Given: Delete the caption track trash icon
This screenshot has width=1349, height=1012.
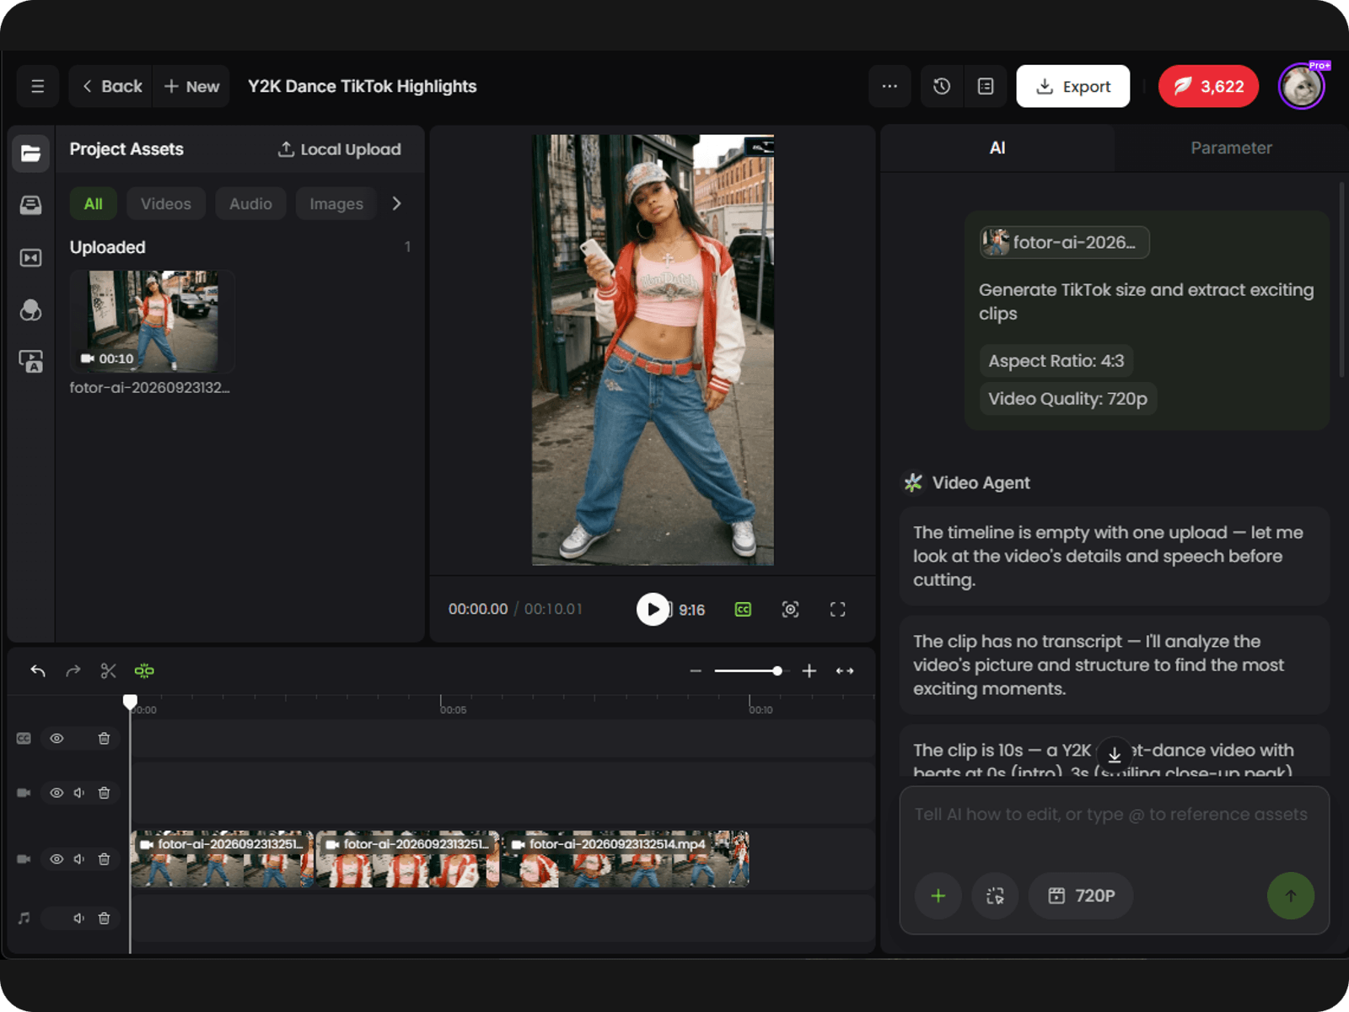Looking at the screenshot, I should pos(104,738).
